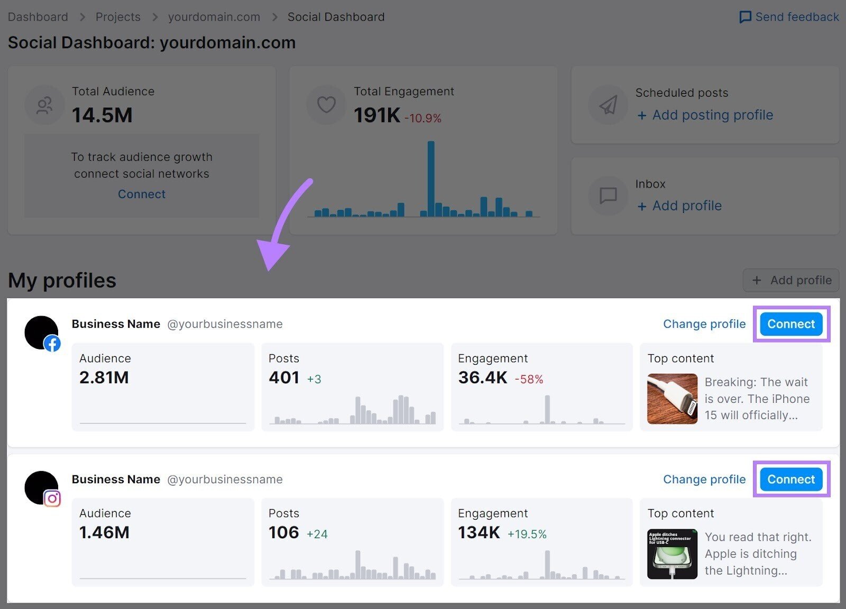
Task: Click the heart icon beside Total Engagement
Action: point(326,104)
